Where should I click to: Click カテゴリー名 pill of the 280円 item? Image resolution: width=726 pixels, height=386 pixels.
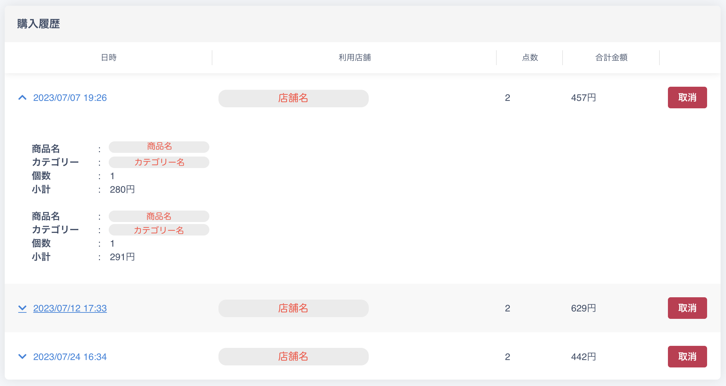coord(159,162)
